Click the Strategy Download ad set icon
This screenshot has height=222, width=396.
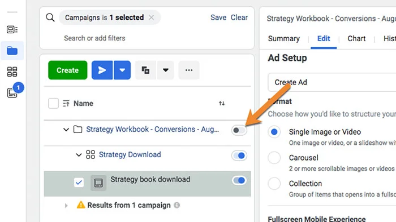[x=91, y=154]
